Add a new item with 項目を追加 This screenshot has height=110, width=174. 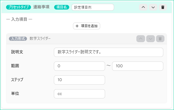click(x=87, y=26)
